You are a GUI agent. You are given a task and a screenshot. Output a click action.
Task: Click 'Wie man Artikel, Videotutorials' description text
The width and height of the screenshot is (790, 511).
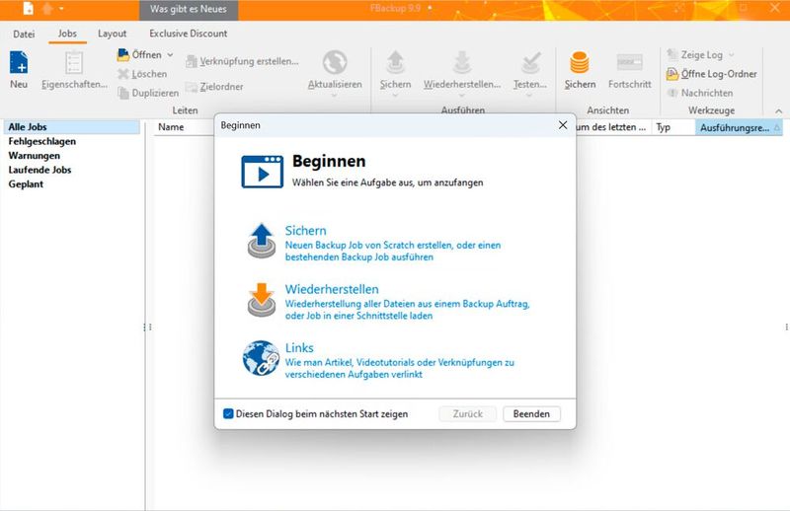point(400,368)
